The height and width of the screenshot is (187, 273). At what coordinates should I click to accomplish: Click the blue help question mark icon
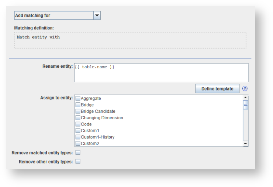pos(245,89)
